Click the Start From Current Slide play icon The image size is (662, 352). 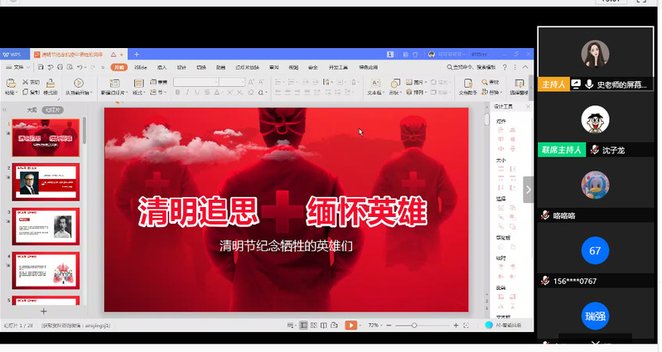click(79, 83)
